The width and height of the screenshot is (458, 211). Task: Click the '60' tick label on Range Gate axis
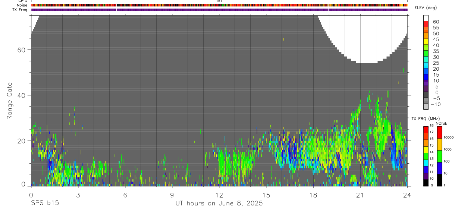[22, 50]
